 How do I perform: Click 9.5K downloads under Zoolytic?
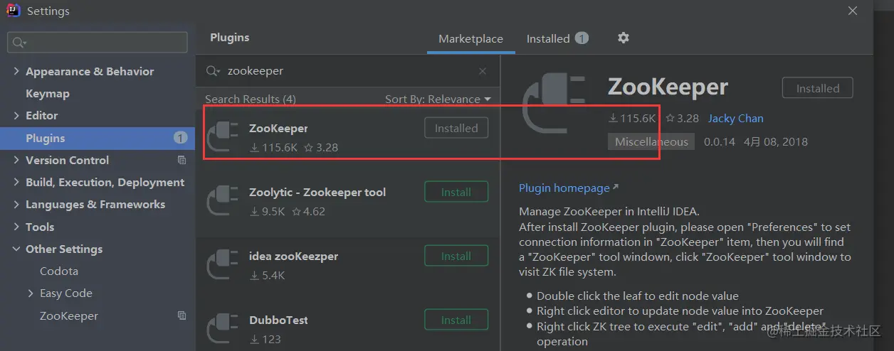point(268,211)
